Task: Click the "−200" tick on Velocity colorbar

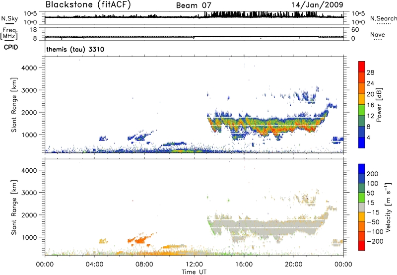Action: (x=375, y=241)
